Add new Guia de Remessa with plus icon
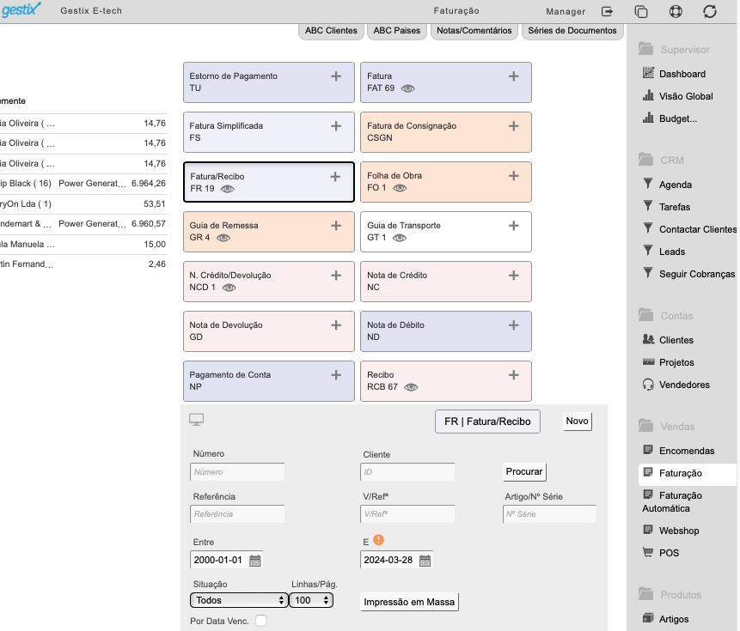 [x=336, y=226]
